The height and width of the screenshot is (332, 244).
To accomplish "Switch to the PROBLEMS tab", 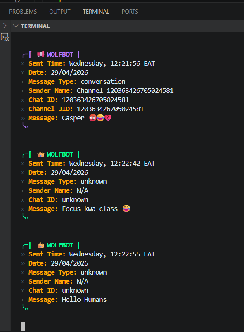I will 23,12.
